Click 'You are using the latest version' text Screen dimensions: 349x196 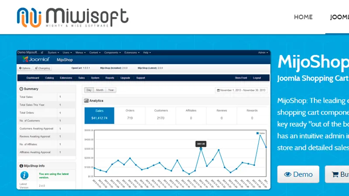click(54, 176)
